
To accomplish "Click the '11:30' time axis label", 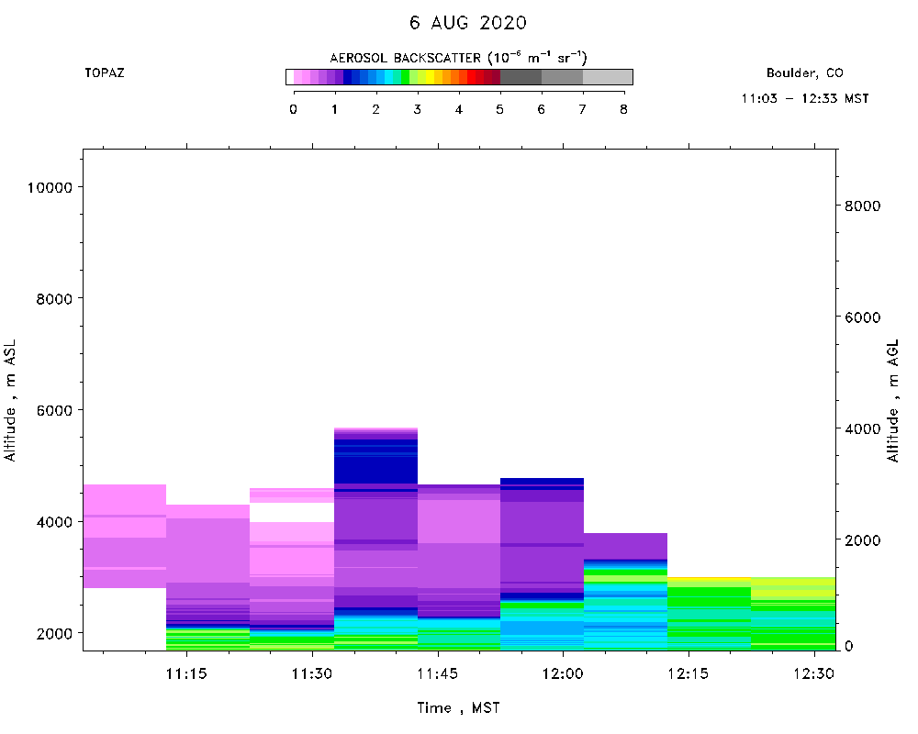I will [312, 674].
